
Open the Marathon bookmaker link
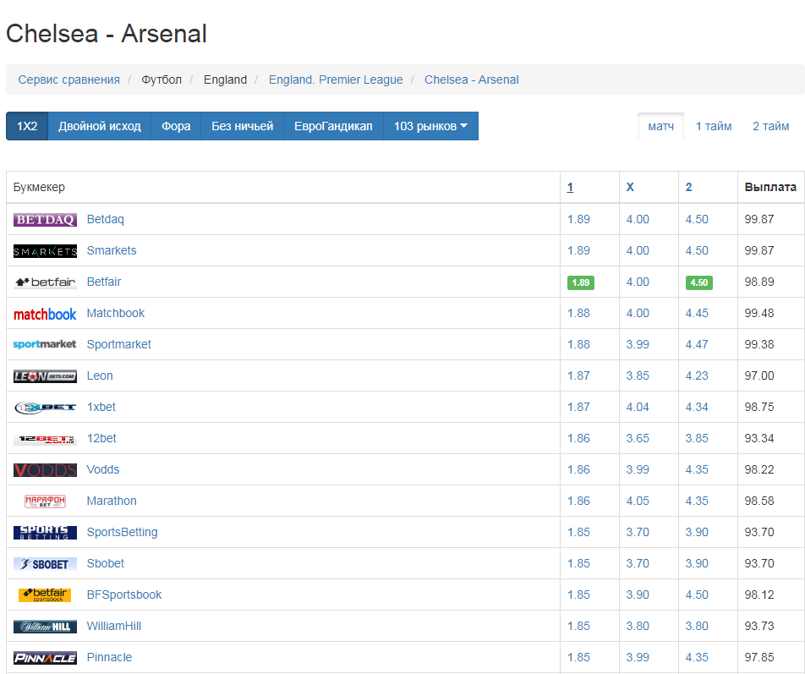coord(112,501)
